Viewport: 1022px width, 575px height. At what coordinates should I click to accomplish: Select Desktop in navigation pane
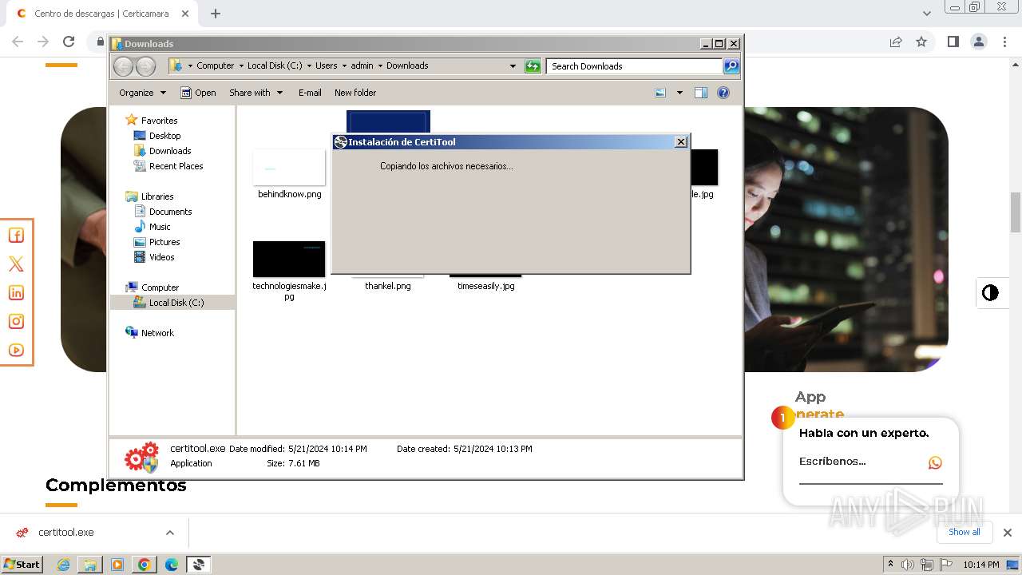164,136
